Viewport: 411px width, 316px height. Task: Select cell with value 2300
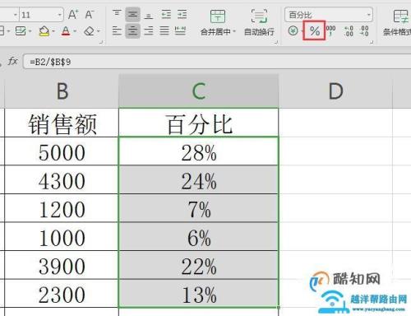[62, 294]
